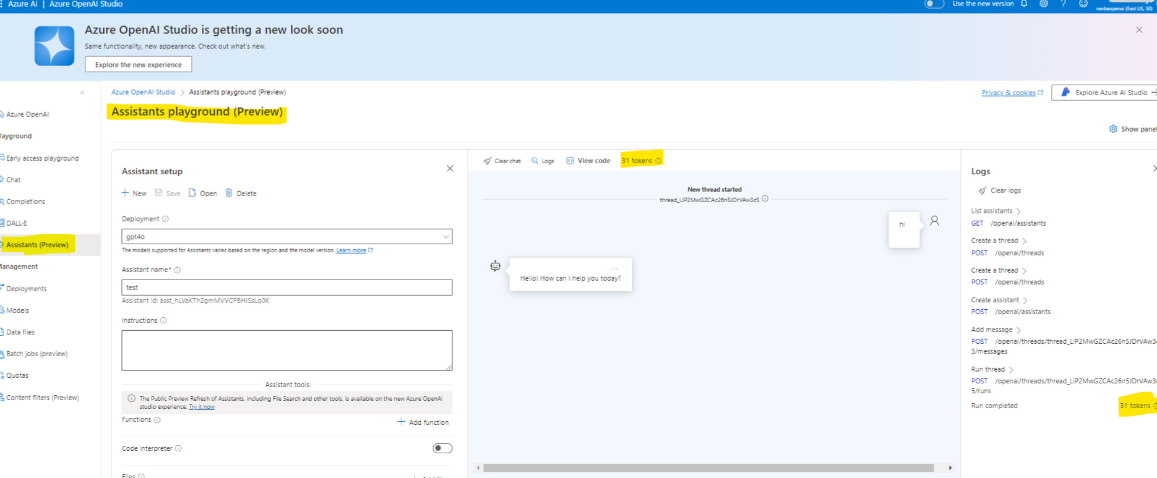Click the Save floppy disk icon
Viewport: 1157px width, 478px height.
click(x=158, y=193)
